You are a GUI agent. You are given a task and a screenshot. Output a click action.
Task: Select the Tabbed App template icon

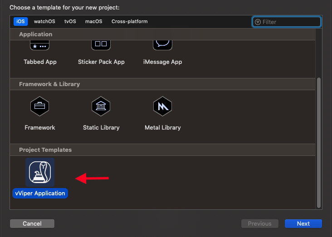click(40, 45)
